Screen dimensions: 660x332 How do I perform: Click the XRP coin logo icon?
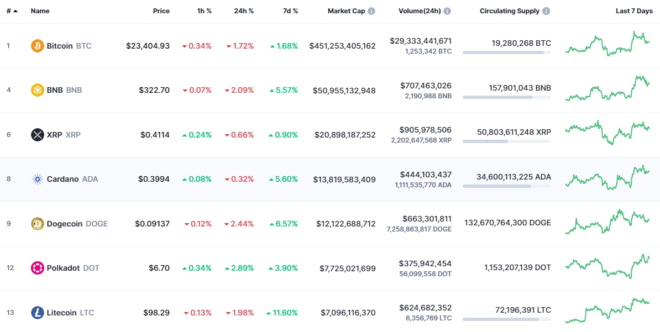(38, 135)
